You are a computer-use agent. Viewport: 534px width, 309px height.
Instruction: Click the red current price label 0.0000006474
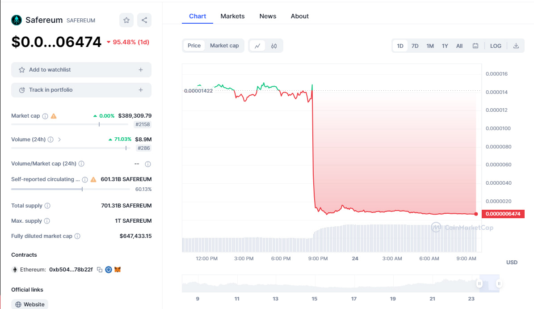[503, 214]
